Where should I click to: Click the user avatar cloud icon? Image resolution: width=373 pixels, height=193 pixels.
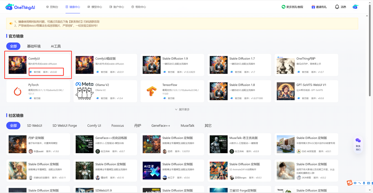coord(356,7)
